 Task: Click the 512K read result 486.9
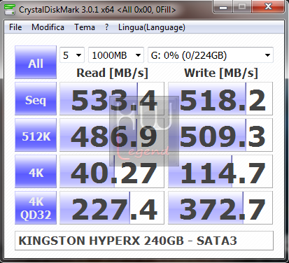[x=112, y=135]
